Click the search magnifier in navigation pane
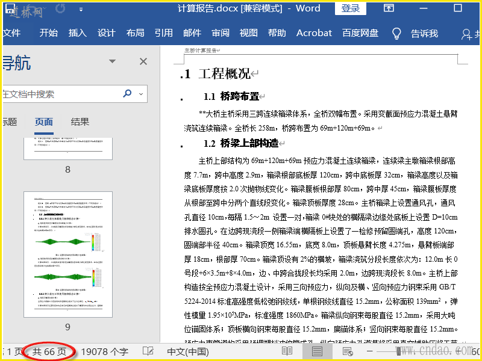The width and height of the screenshot is (482, 361). pyautogui.click(x=127, y=94)
